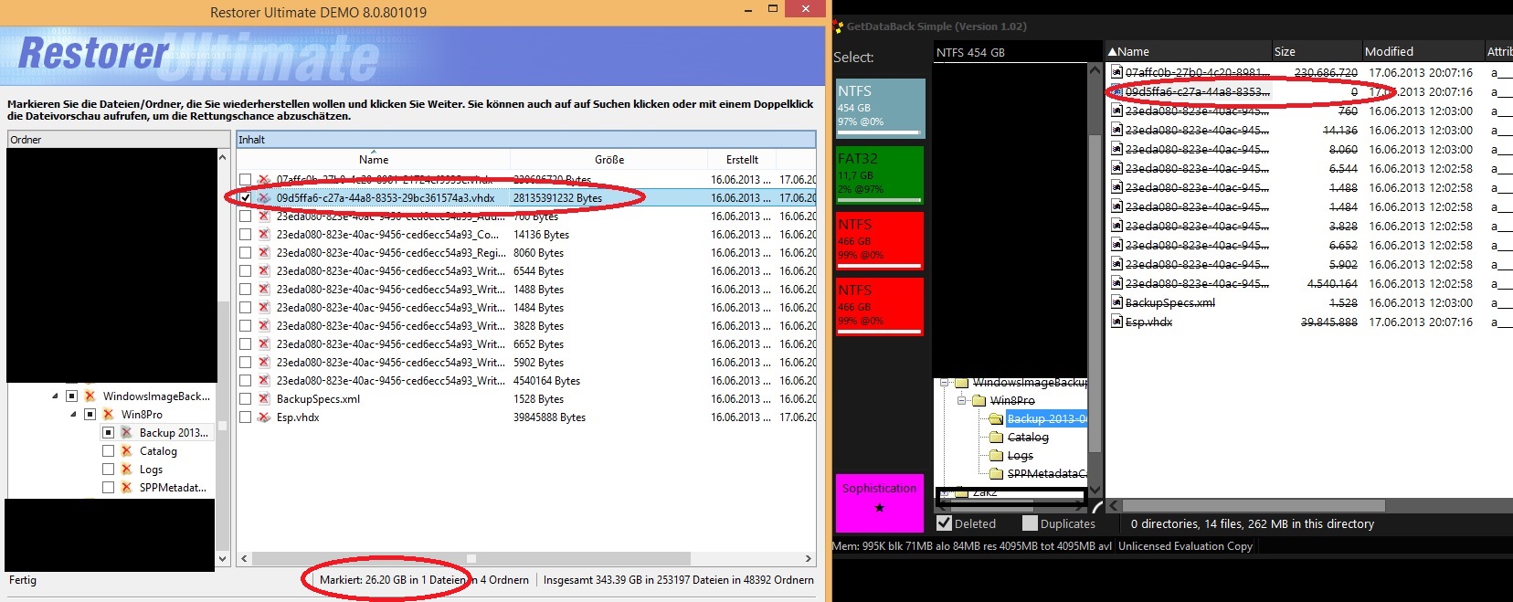This screenshot has height=602, width=1513.
Task: Collapse WindowsImageBackup node in GetDataBack tree
Action: [x=944, y=383]
